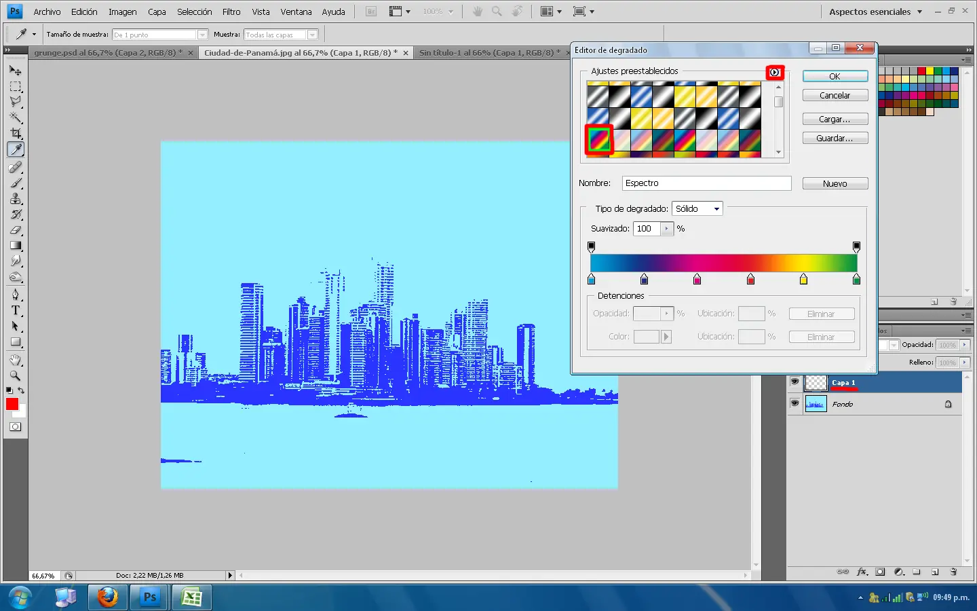Open the Aspectos esenciales workspace dropdown

coord(875,12)
